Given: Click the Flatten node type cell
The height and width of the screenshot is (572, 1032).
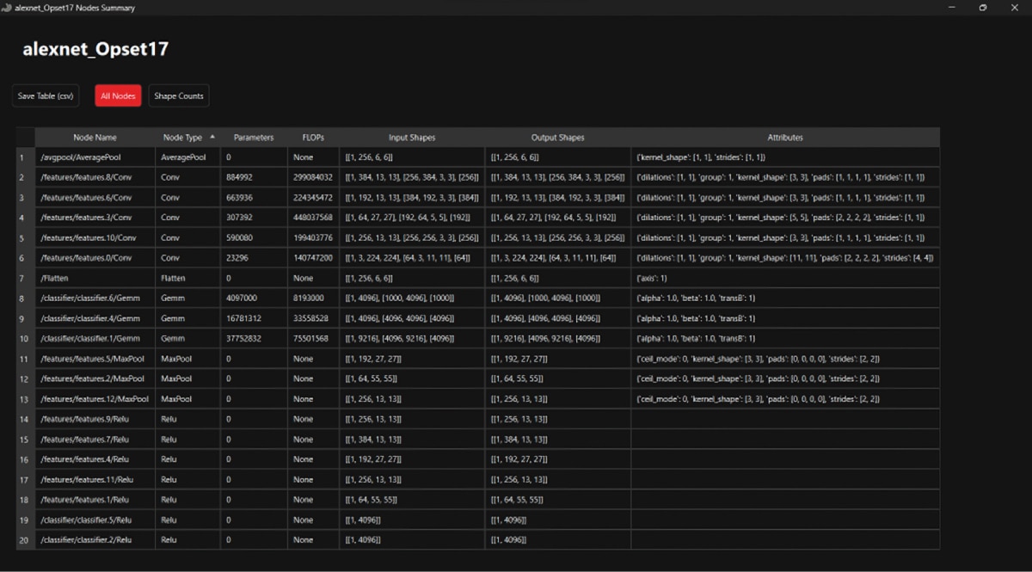Looking at the screenshot, I should click(x=188, y=278).
